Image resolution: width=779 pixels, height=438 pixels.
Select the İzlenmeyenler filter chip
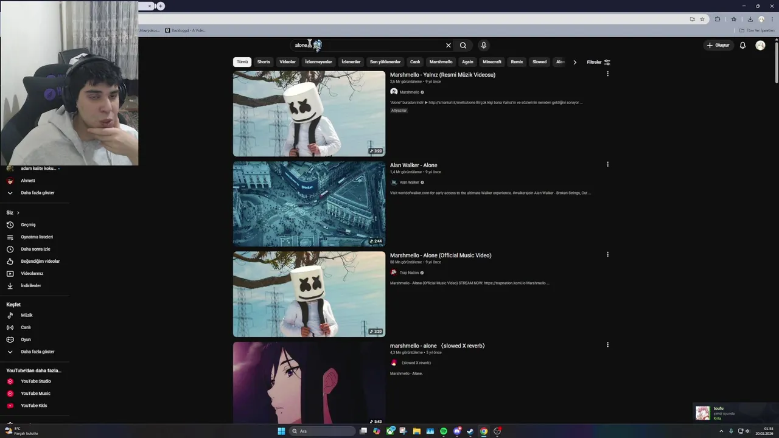[318, 62]
